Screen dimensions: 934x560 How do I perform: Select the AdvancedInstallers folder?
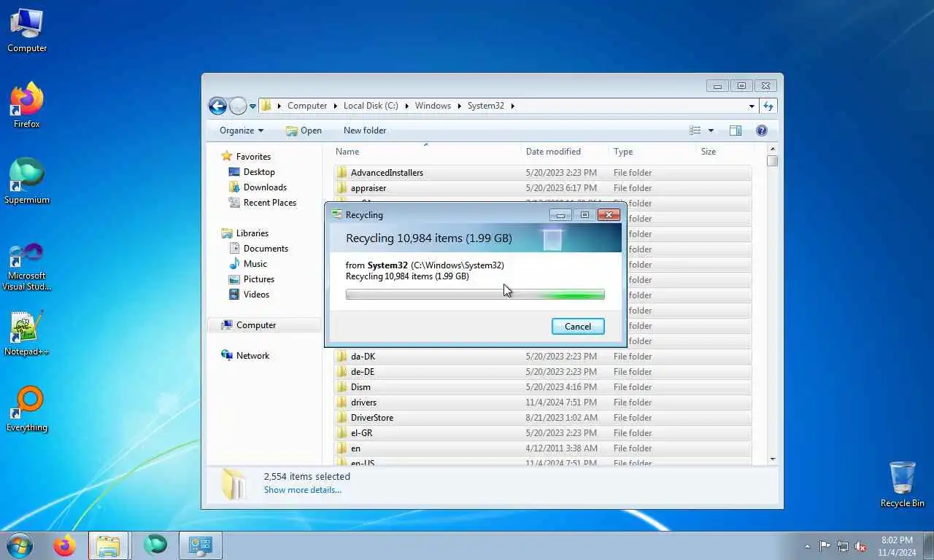point(542,173)
